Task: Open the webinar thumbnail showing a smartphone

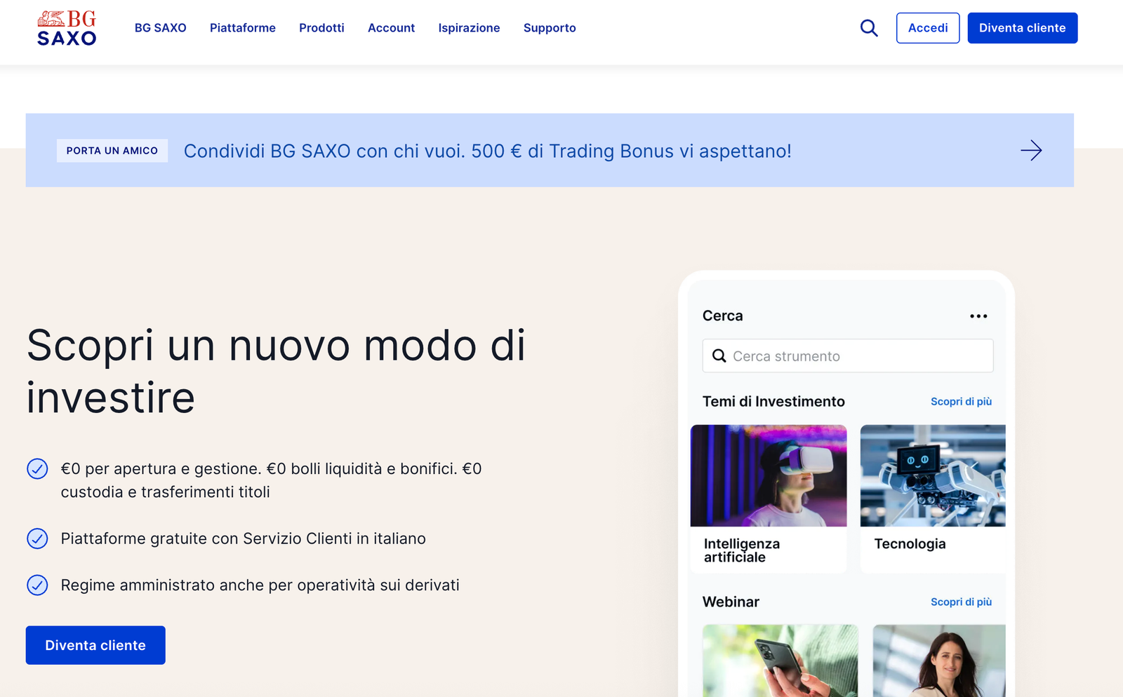Action: 780,661
